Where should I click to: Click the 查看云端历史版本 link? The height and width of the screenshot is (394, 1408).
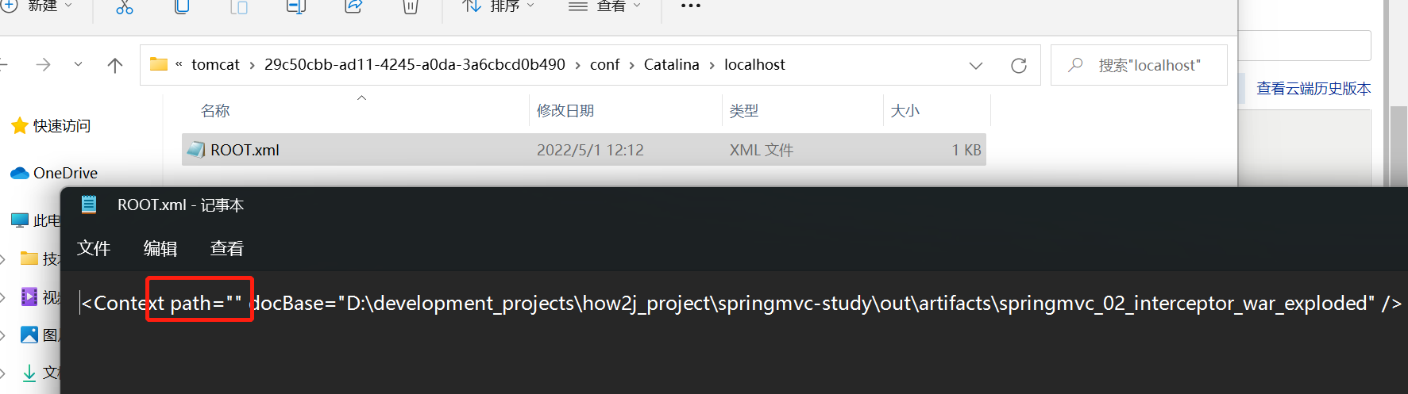(x=1313, y=89)
